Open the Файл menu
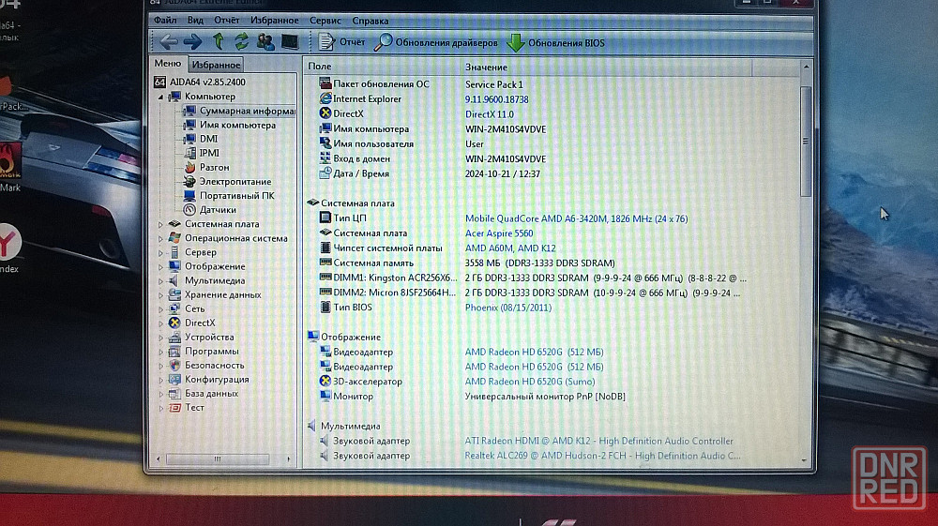 [x=165, y=21]
